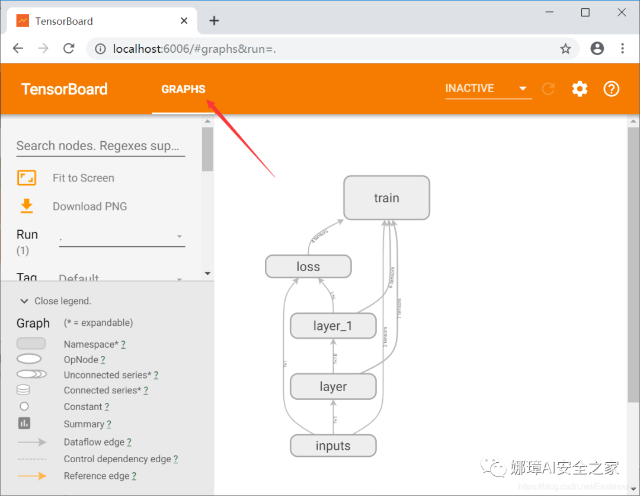Click the '6 tensors' edge label
The height and width of the screenshot is (496, 640).
pyautogui.click(x=392, y=278)
